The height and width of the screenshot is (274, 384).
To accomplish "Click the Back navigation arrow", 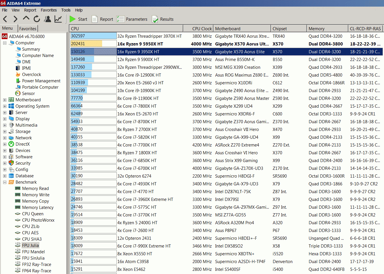I will 5,19.
